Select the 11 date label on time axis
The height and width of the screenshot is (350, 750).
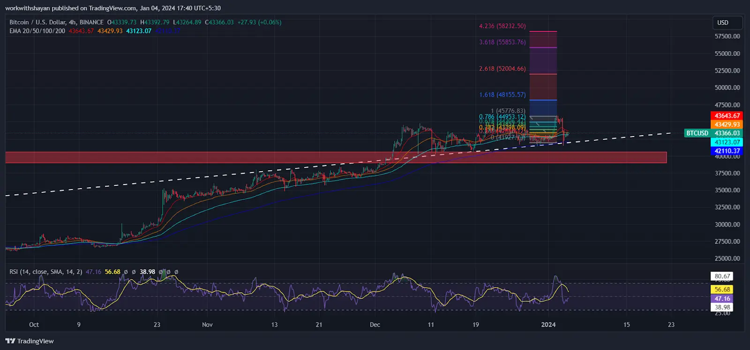coord(431,325)
